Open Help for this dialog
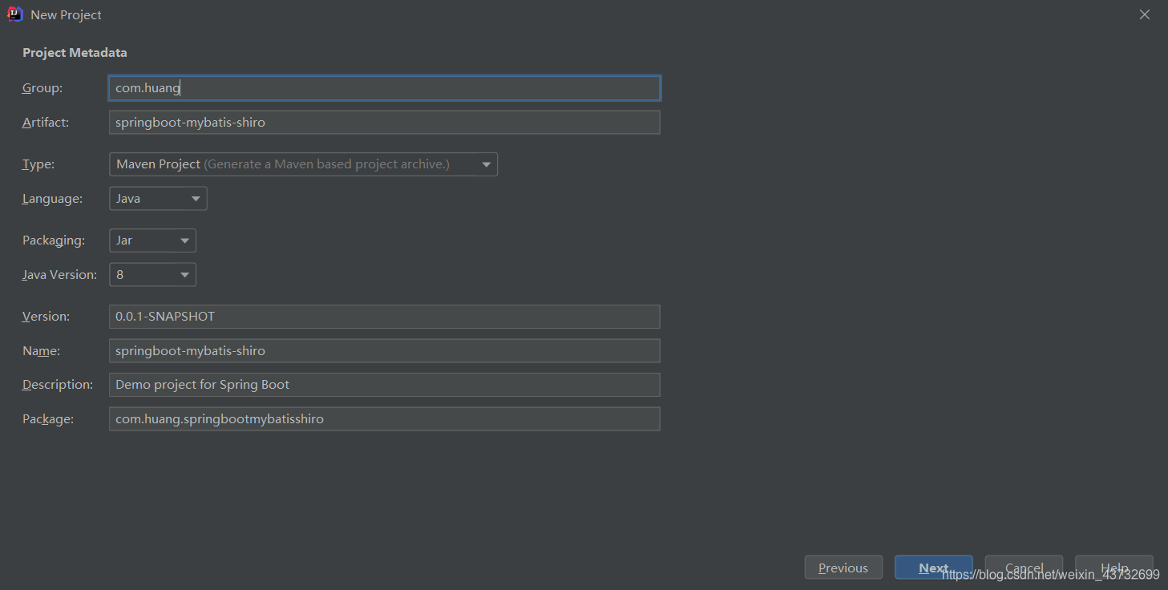 [x=1114, y=568]
